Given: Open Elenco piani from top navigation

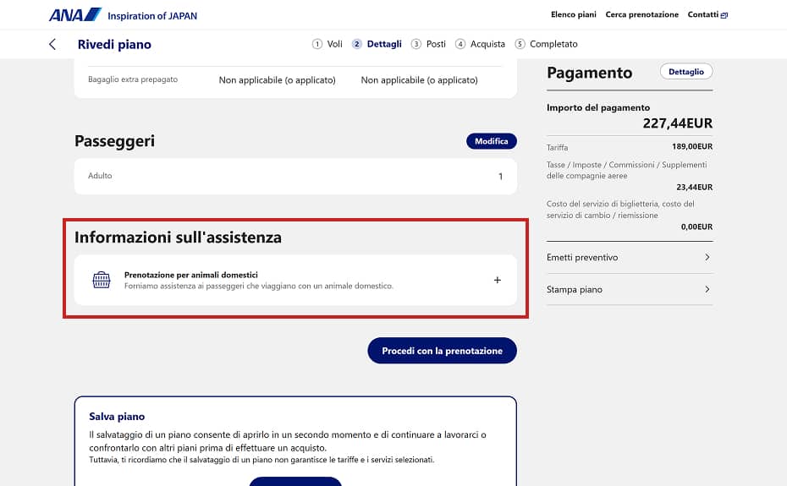Looking at the screenshot, I should click(x=574, y=14).
